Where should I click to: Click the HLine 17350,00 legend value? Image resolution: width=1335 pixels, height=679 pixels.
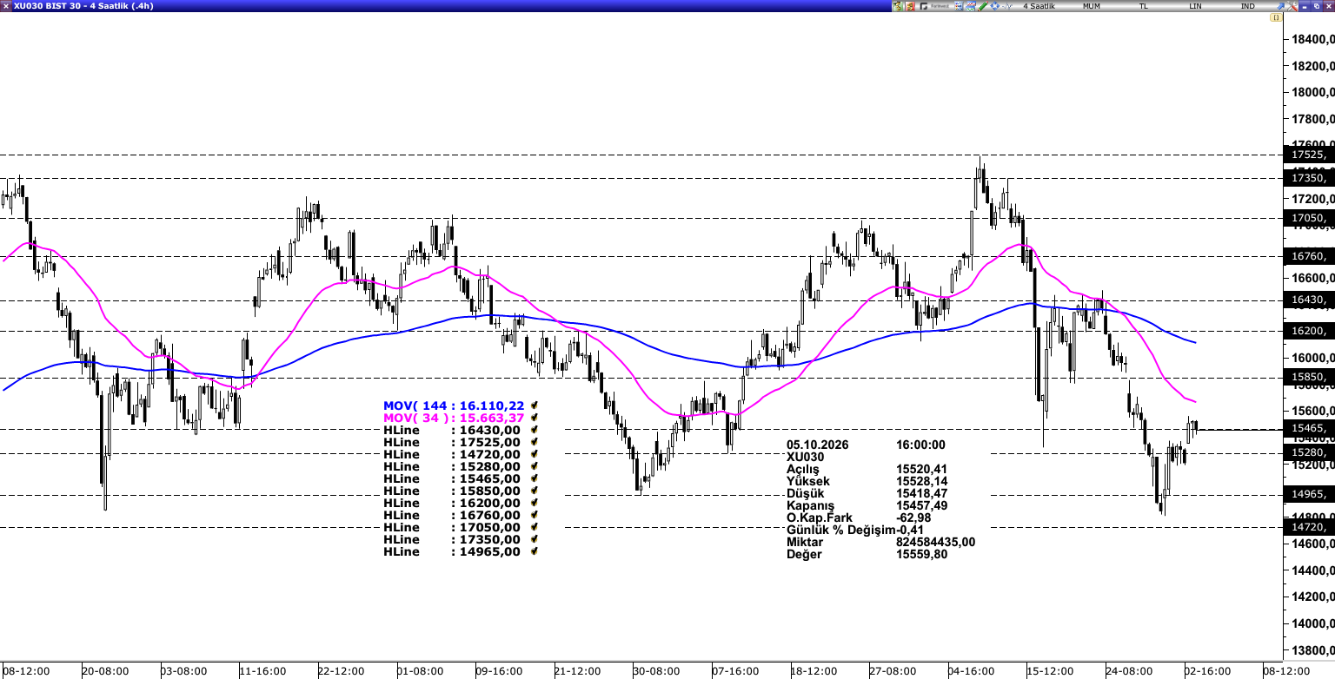point(489,539)
